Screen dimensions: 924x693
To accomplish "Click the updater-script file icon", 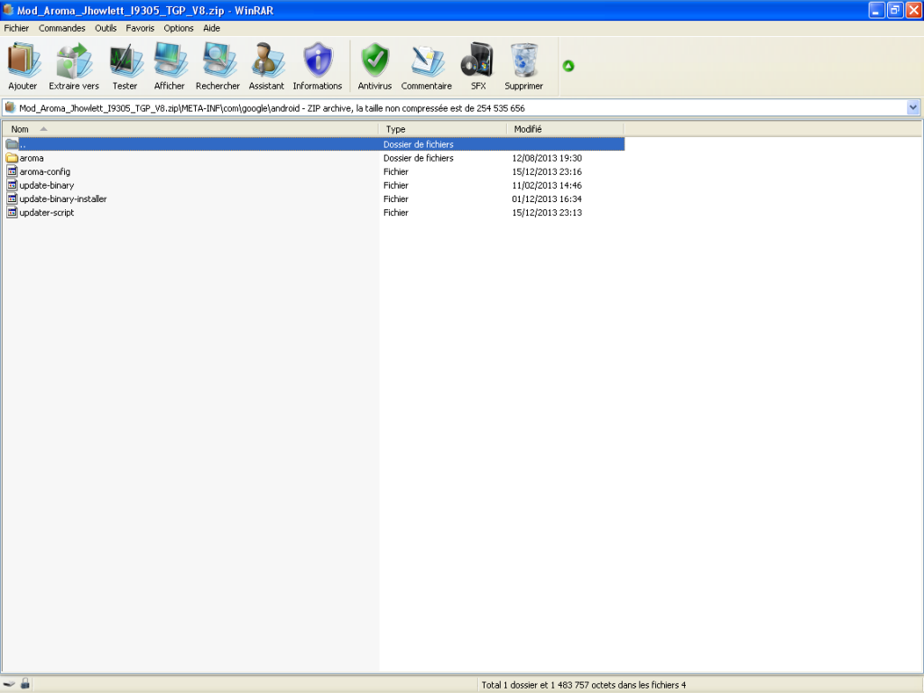I will (x=12, y=212).
